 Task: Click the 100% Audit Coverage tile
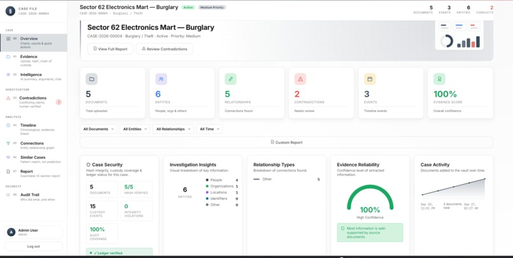pos(102,234)
